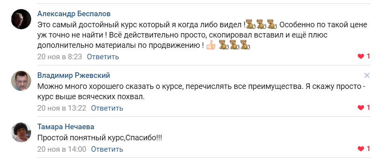Screen dimensions: 383x164
Task: Open the Александр Беспалов name link
Action: [74, 14]
